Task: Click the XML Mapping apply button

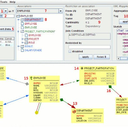Action: click(124, 22)
